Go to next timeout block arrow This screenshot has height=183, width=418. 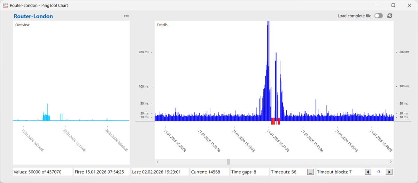(389, 172)
